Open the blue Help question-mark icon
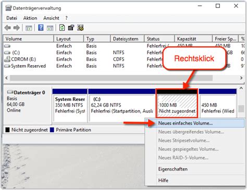This screenshot has height=190, width=247. click(41, 28)
